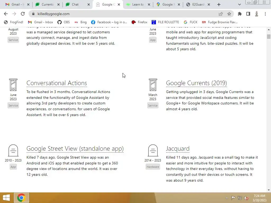
Task: Click the guillotine icon for Google Currents
Action: pos(153,85)
